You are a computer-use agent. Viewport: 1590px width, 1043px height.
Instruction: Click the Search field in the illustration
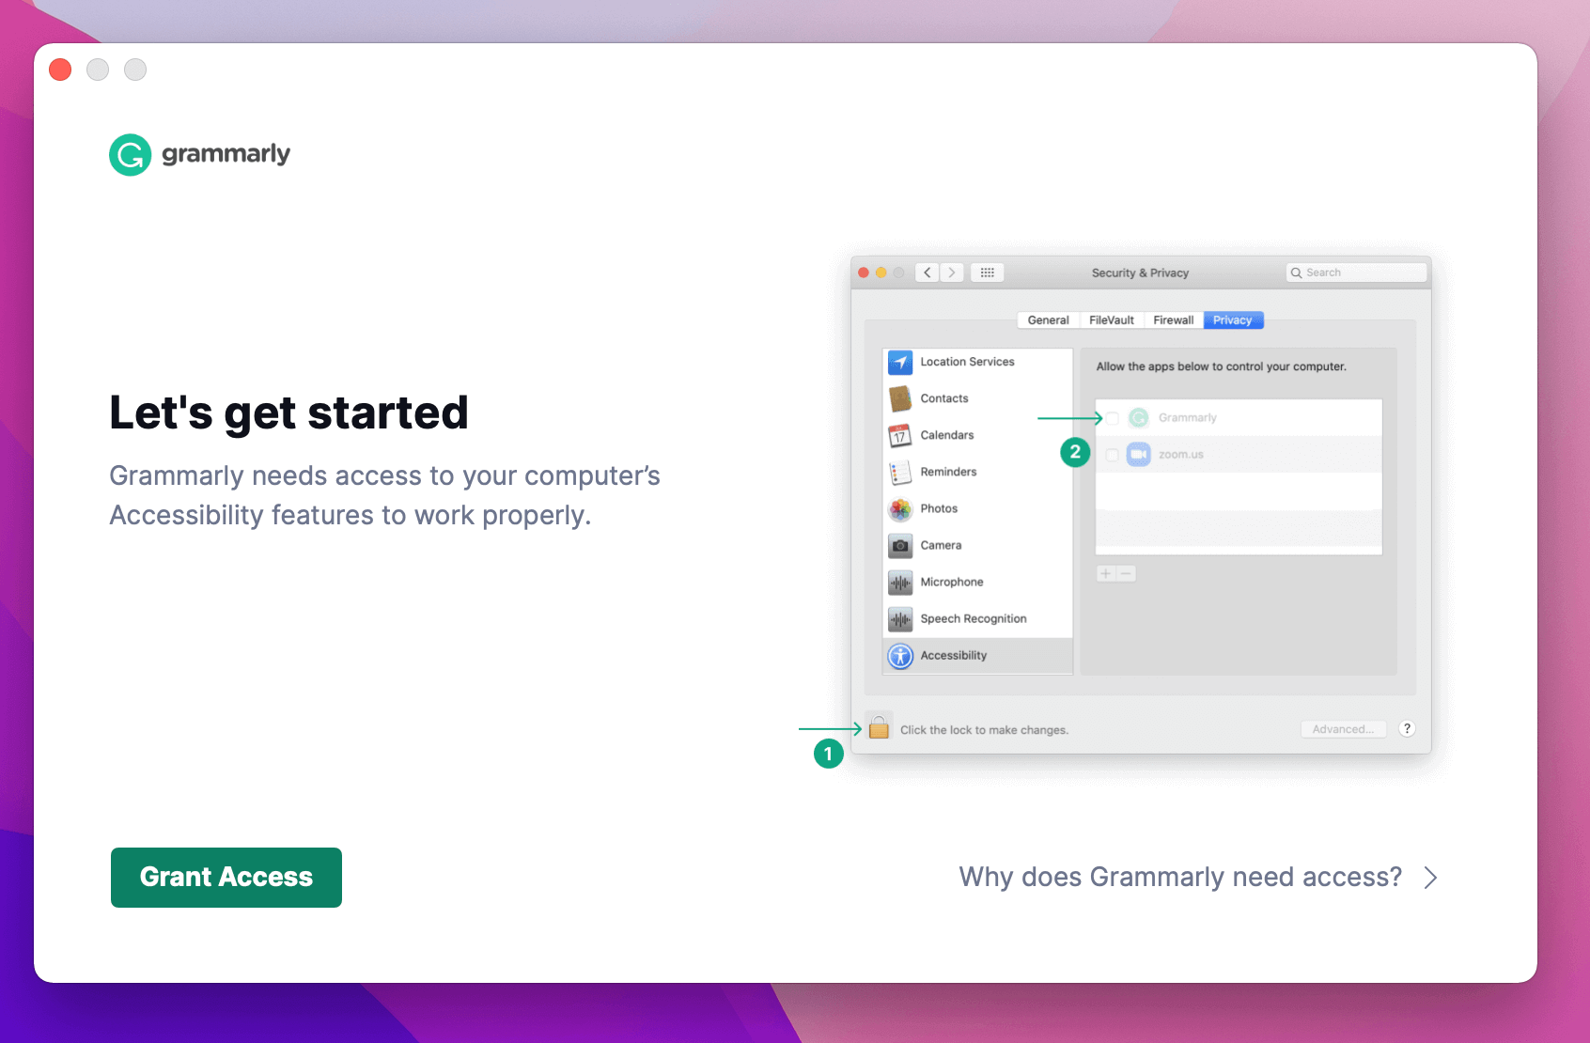click(1356, 272)
